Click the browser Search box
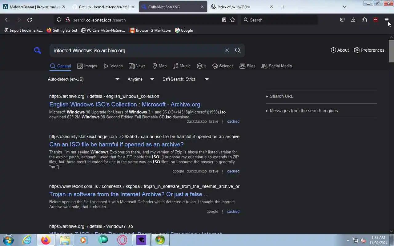The height and width of the screenshot is (246, 394). coord(279,20)
